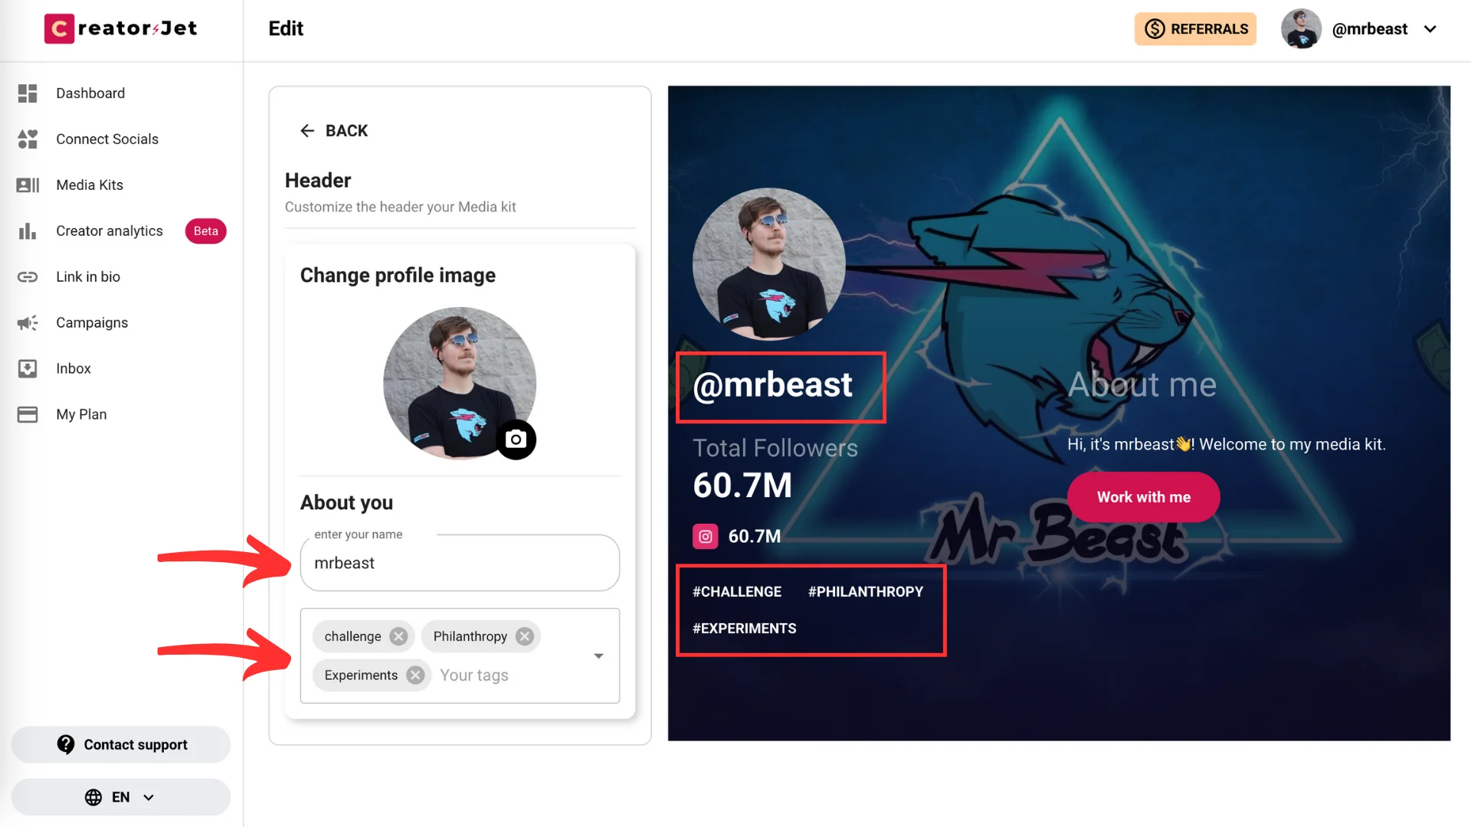Image resolution: width=1471 pixels, height=827 pixels.
Task: Click the Connect Socials icon
Action: (28, 139)
